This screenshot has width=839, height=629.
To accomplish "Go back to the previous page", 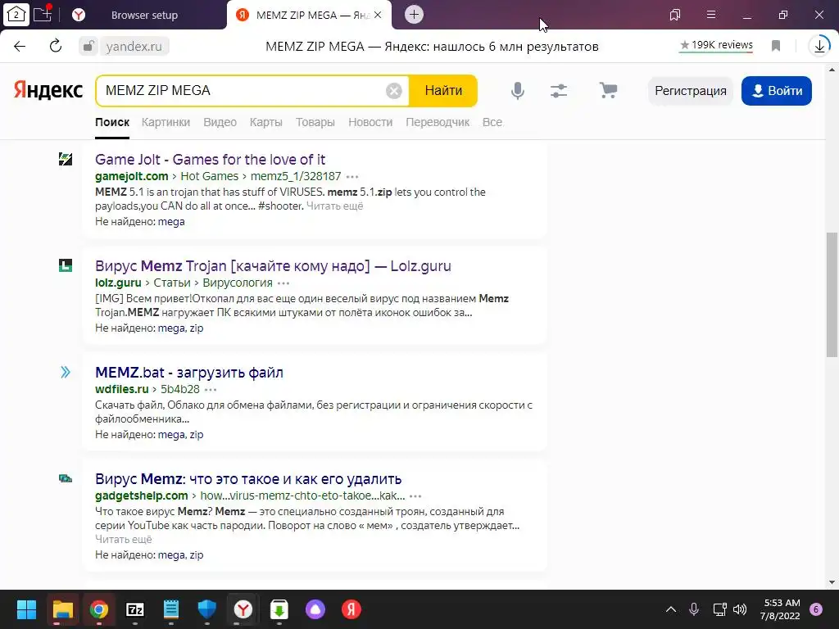I will click(x=20, y=46).
